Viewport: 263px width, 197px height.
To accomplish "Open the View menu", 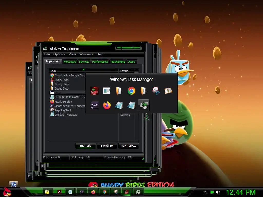I will (x=72, y=54).
